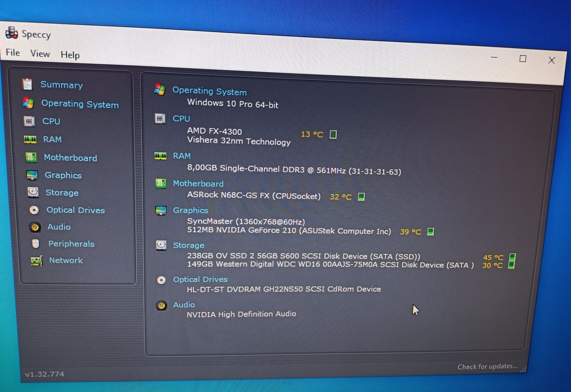Click the Speccy app icon in title bar
The image size is (571, 392).
tap(12, 33)
